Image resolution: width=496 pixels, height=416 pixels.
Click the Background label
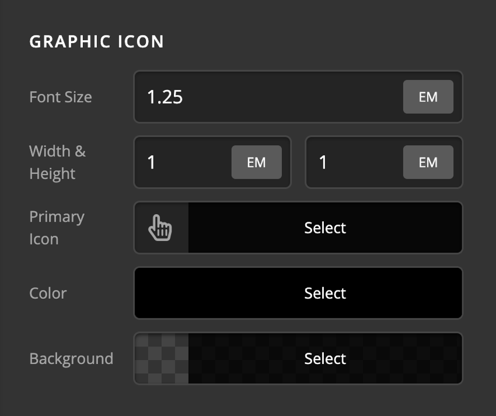[x=71, y=358]
